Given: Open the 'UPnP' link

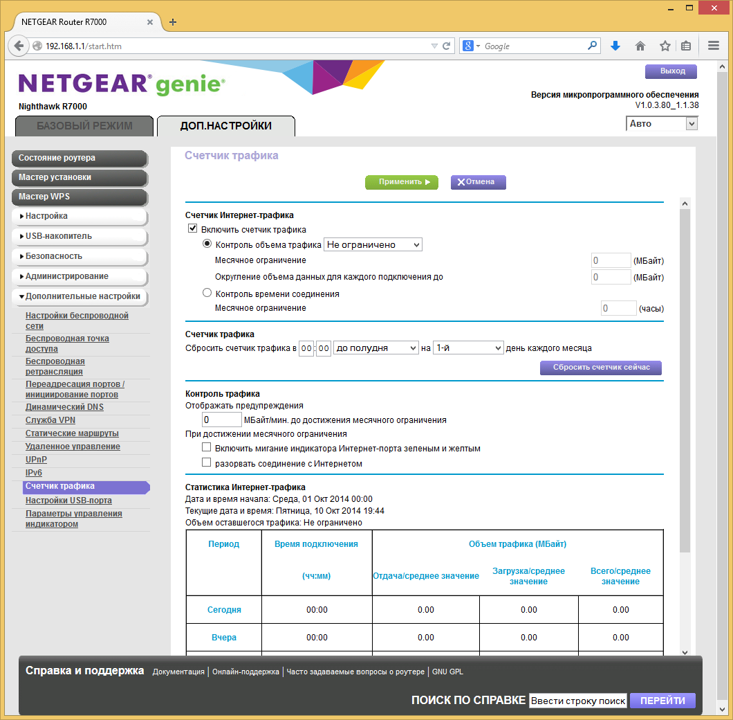Looking at the screenshot, I should pyautogui.click(x=36, y=460).
